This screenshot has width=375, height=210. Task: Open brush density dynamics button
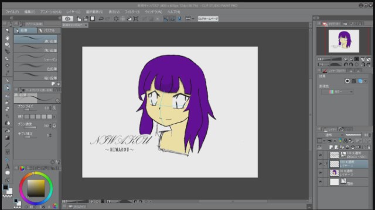point(54,125)
